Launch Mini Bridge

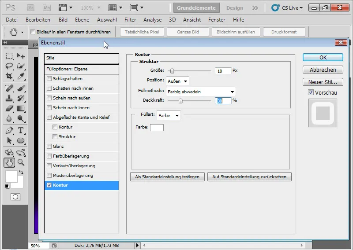(x=47, y=8)
